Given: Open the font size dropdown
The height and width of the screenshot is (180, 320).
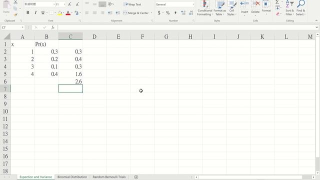Looking at the screenshot, I should tap(64, 4).
